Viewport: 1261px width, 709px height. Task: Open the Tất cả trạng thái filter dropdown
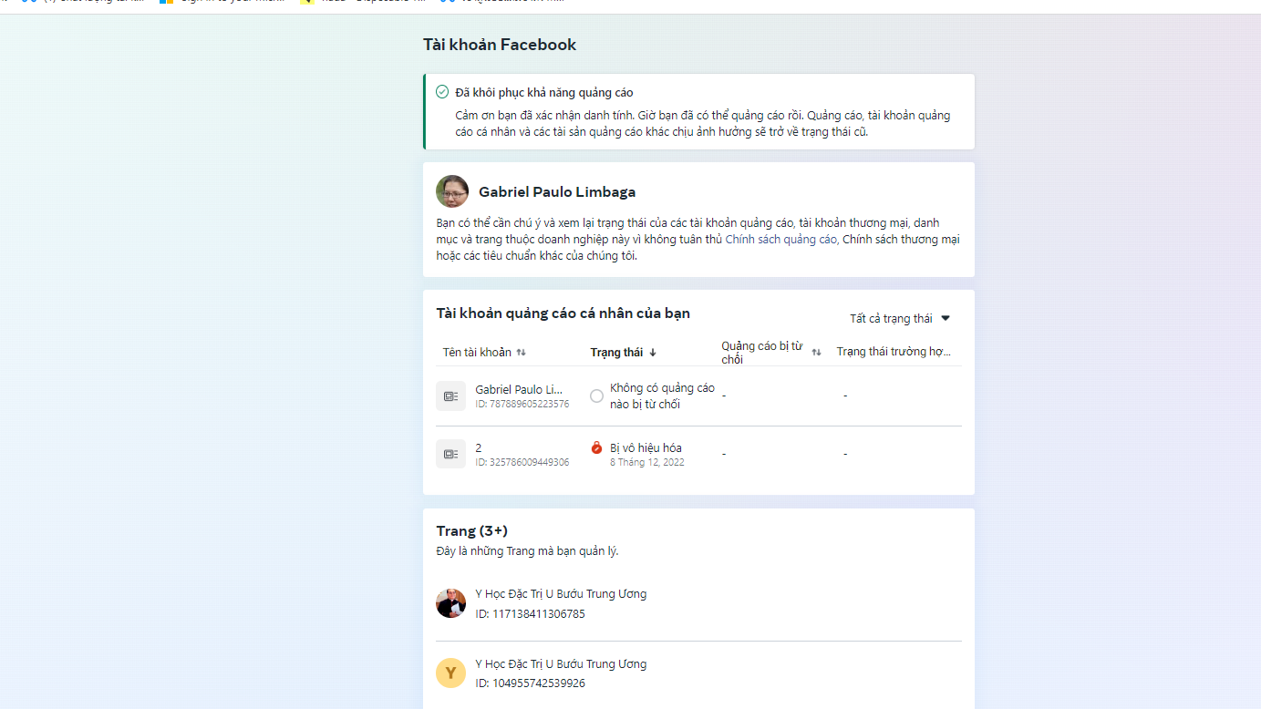click(x=900, y=319)
